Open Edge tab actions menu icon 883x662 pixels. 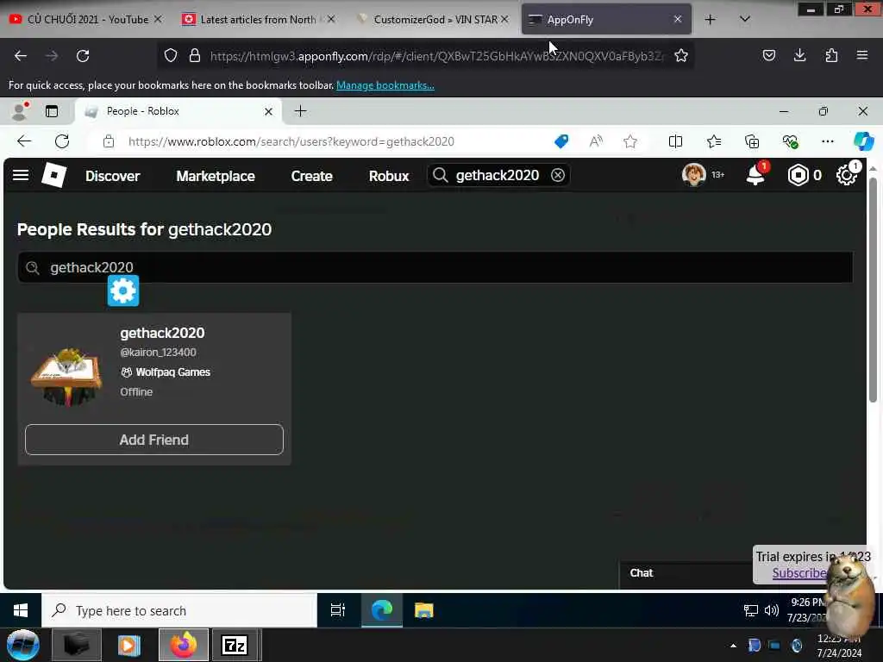(x=52, y=111)
